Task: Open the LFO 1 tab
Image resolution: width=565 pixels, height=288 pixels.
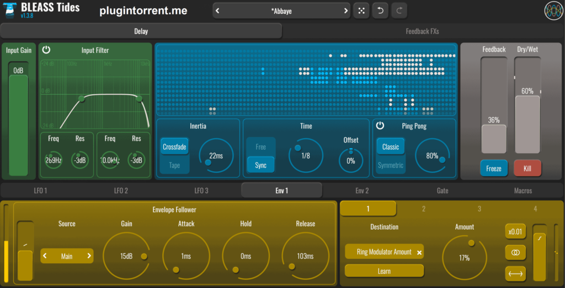Action: pos(40,191)
